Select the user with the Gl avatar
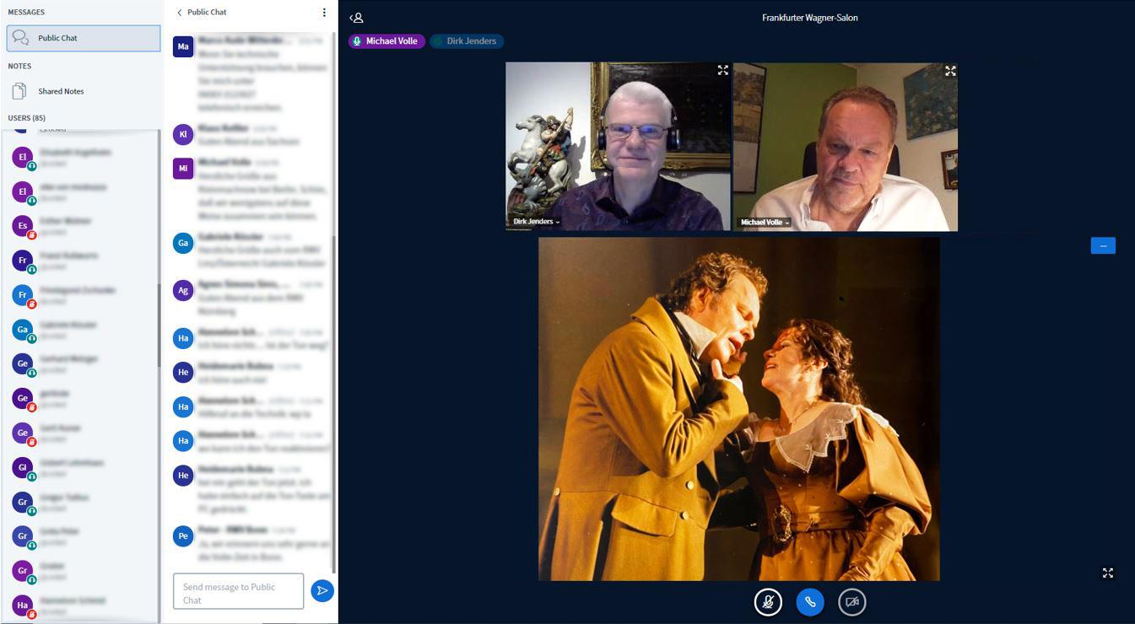The width and height of the screenshot is (1135, 624). click(x=23, y=467)
